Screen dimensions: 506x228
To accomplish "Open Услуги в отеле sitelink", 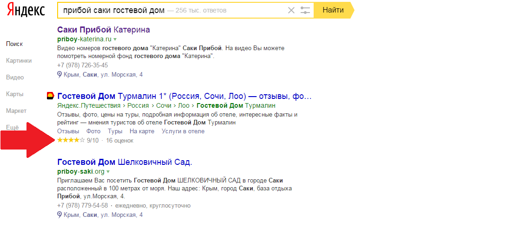I will [x=183, y=131].
